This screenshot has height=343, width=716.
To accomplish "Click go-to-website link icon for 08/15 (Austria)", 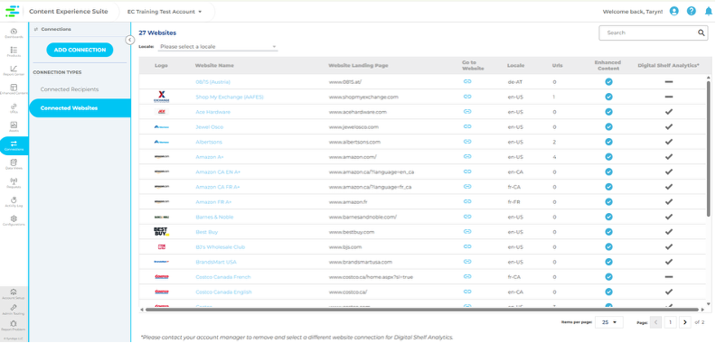I will tap(467, 81).
